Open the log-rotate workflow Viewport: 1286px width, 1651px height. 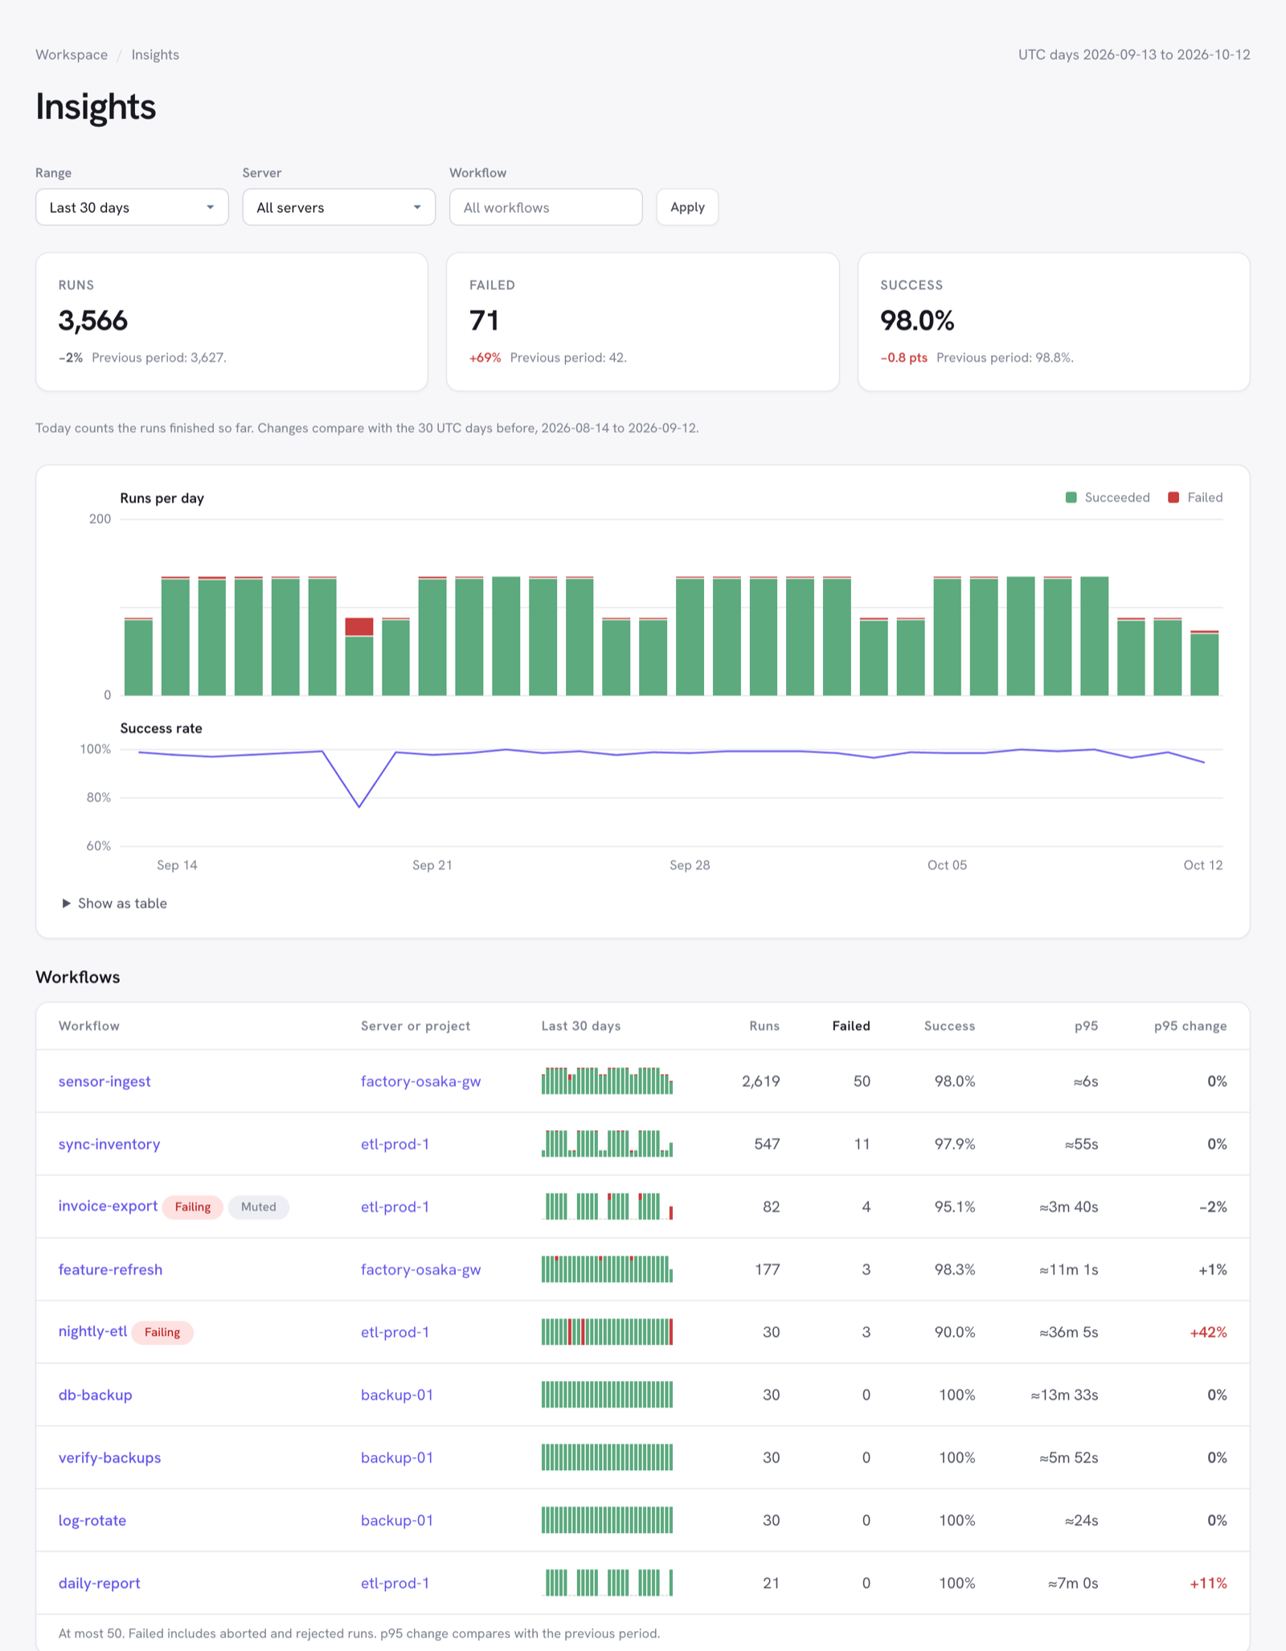click(92, 1520)
